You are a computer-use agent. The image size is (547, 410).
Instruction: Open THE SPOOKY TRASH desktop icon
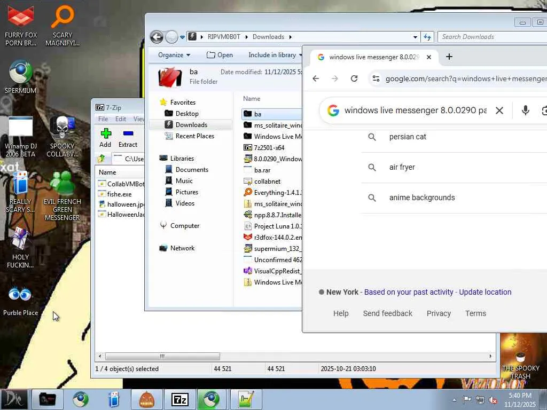coord(520,365)
